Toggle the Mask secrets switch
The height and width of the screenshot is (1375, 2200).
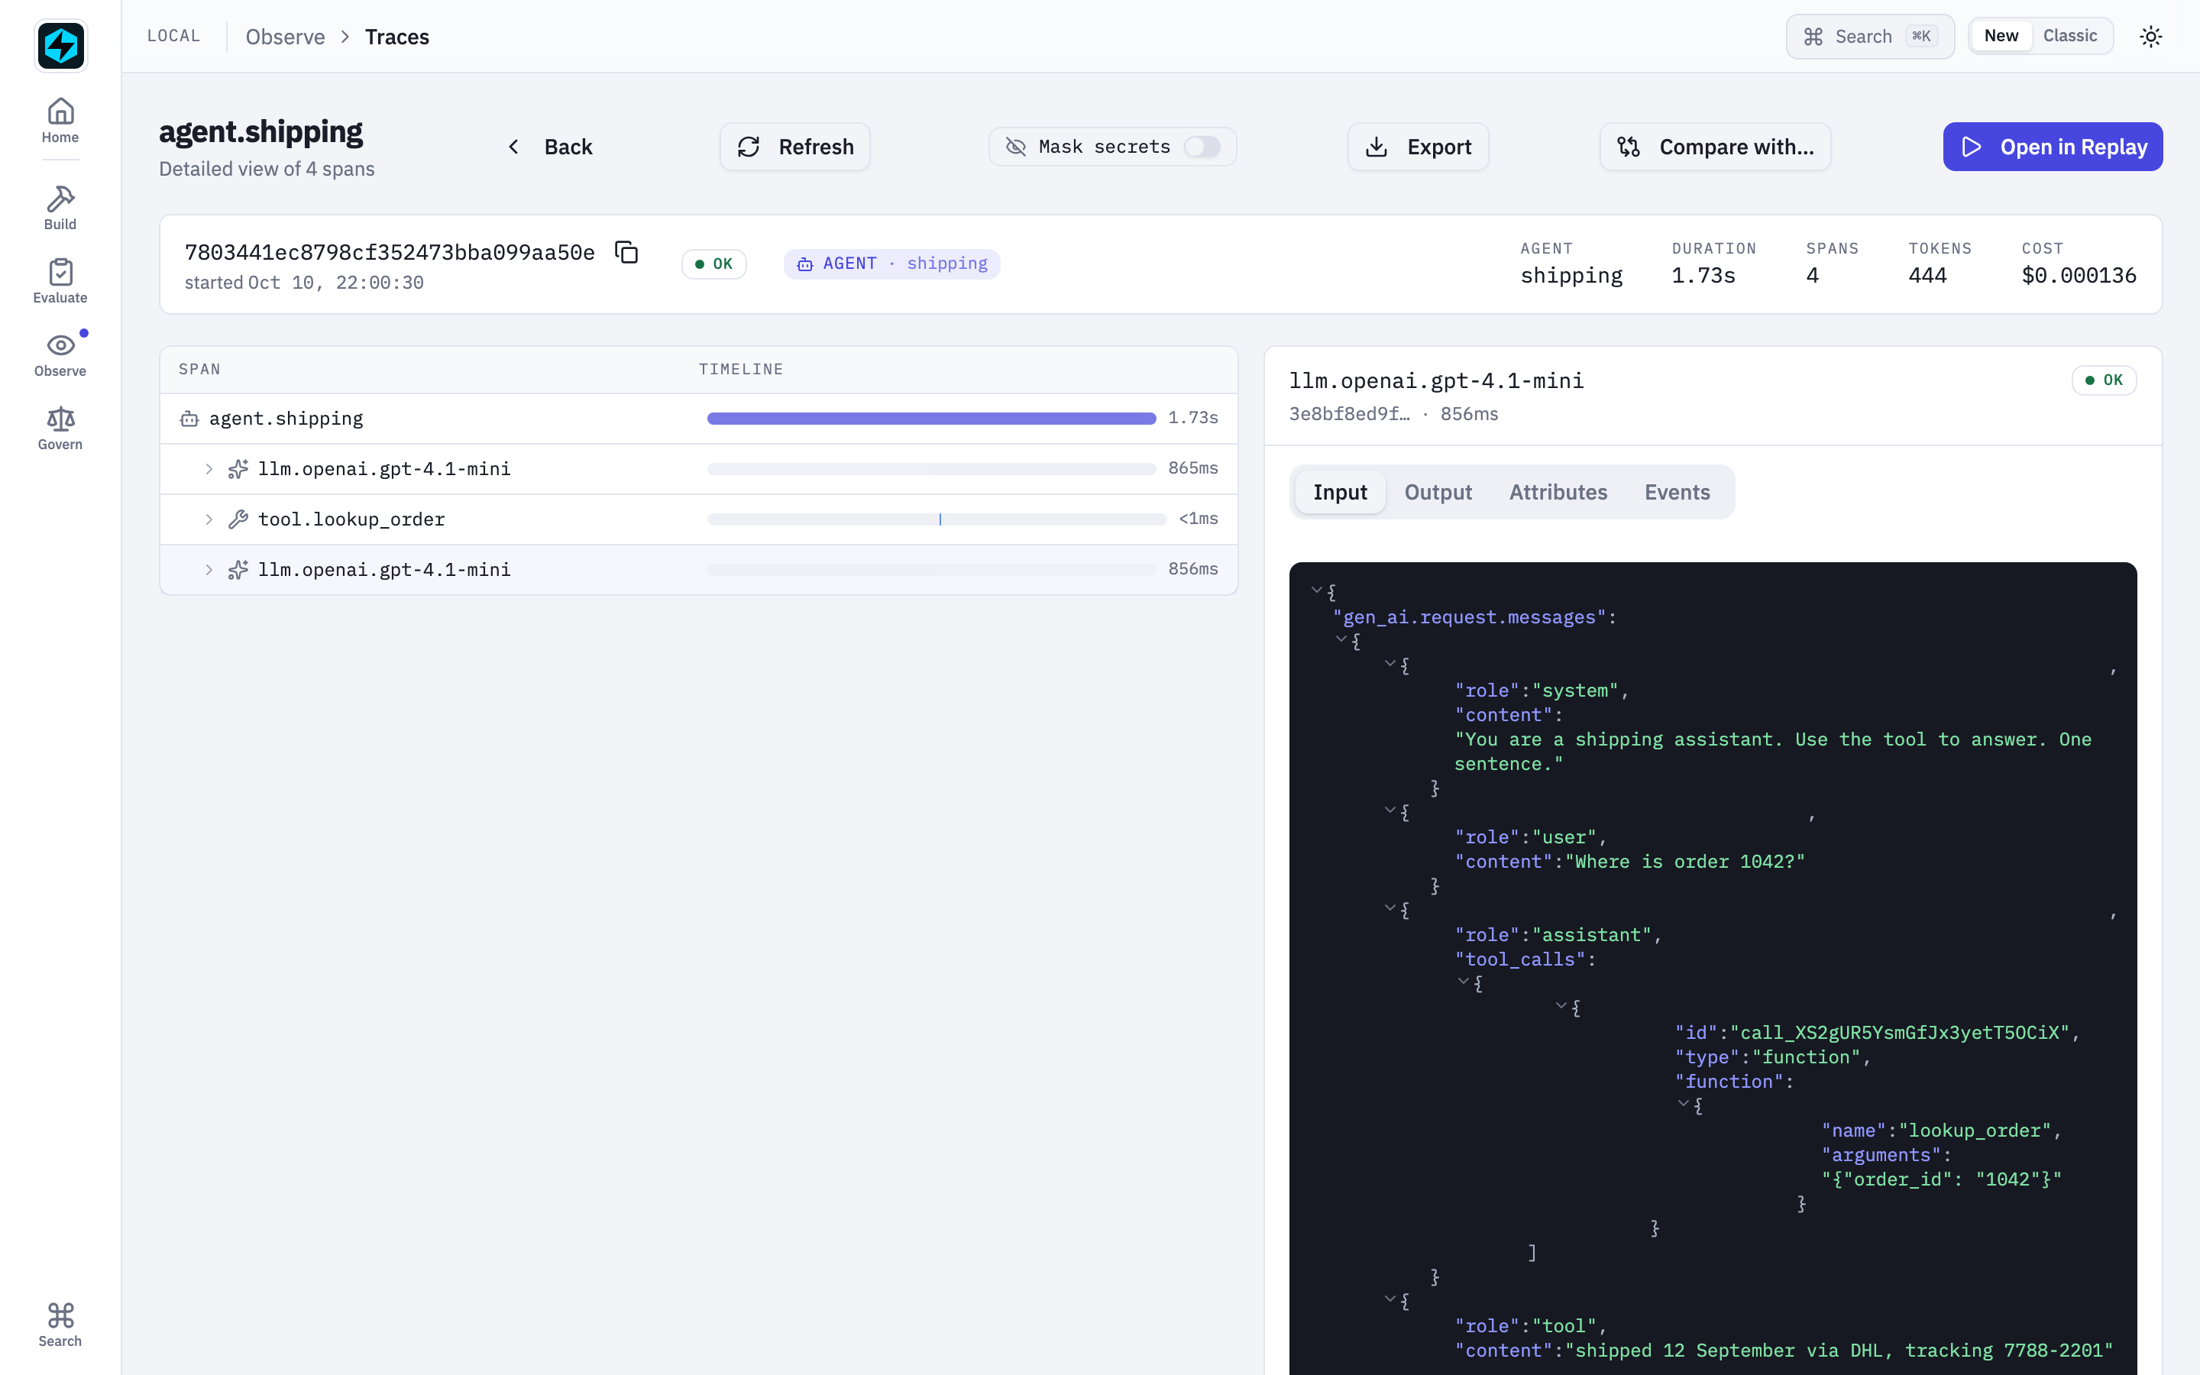point(1202,147)
